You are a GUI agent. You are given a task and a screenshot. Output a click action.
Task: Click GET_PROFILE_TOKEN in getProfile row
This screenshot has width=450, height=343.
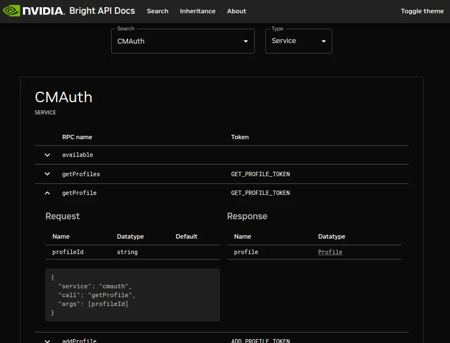tap(260, 193)
